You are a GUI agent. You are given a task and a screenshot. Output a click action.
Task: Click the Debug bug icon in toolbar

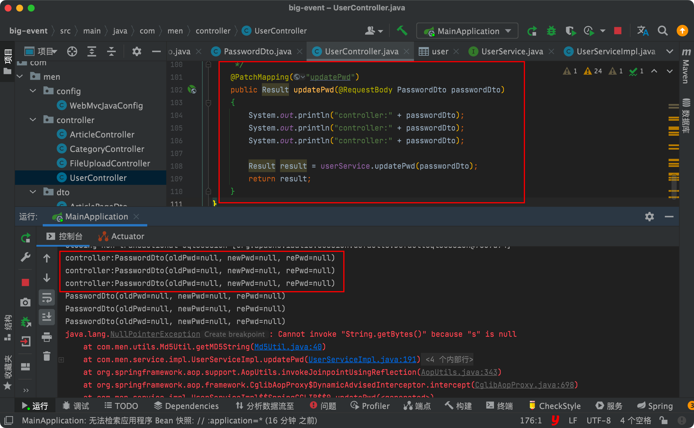point(551,31)
